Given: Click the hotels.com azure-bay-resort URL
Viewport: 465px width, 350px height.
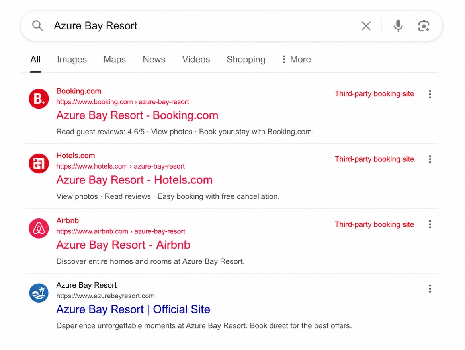Looking at the screenshot, I should tap(120, 166).
